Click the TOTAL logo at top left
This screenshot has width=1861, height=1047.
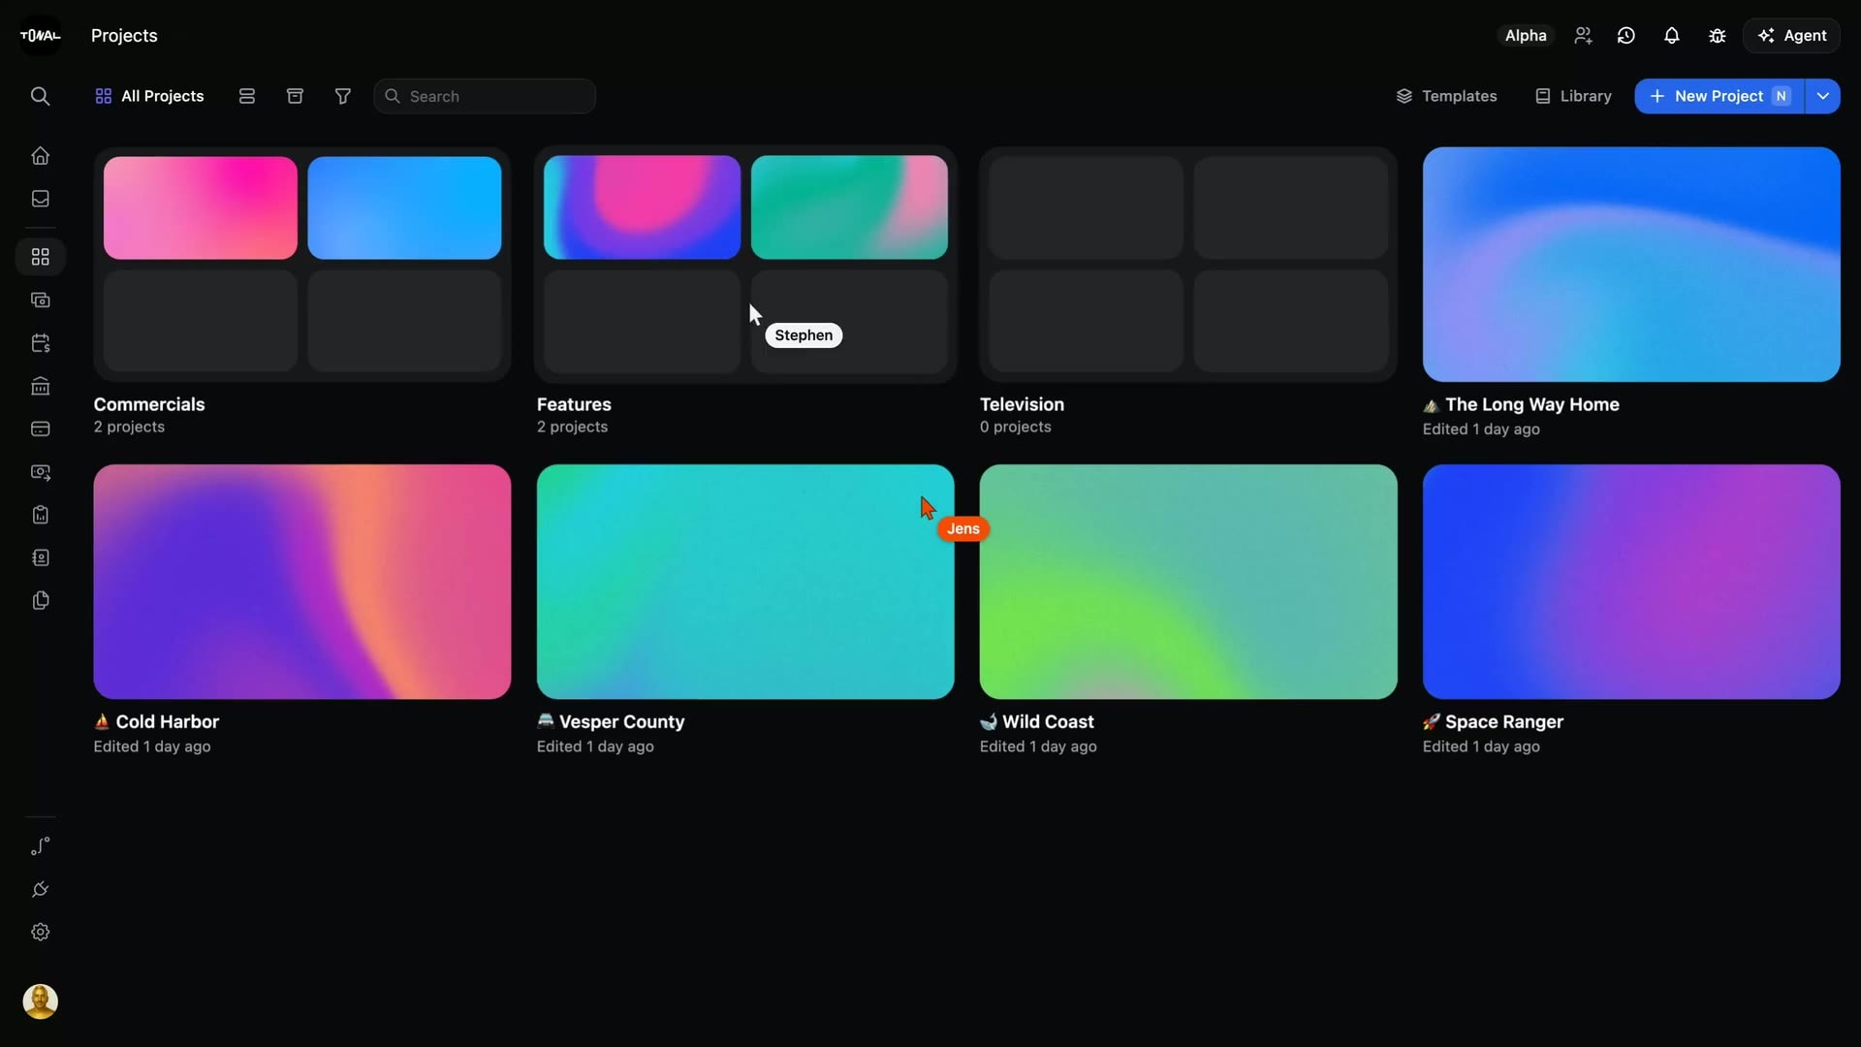pos(40,36)
